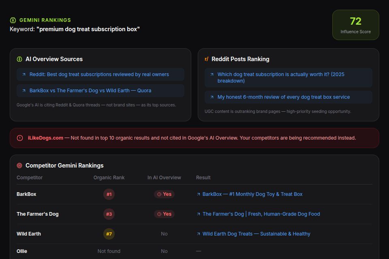The image size is (389, 259).
Task: Open The Farmer's Dog Fresh Human-Grade link
Action: pos(261,214)
